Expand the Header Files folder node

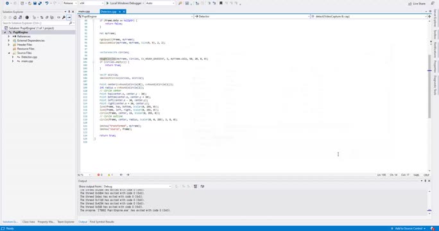click(x=9, y=44)
